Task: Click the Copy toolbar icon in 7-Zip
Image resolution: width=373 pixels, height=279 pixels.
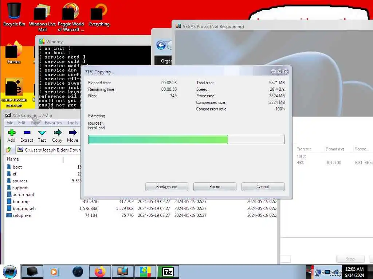Action: pos(57,136)
